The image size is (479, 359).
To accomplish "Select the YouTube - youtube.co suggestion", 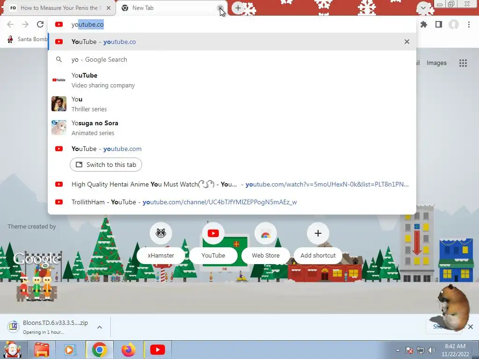I will (232, 42).
